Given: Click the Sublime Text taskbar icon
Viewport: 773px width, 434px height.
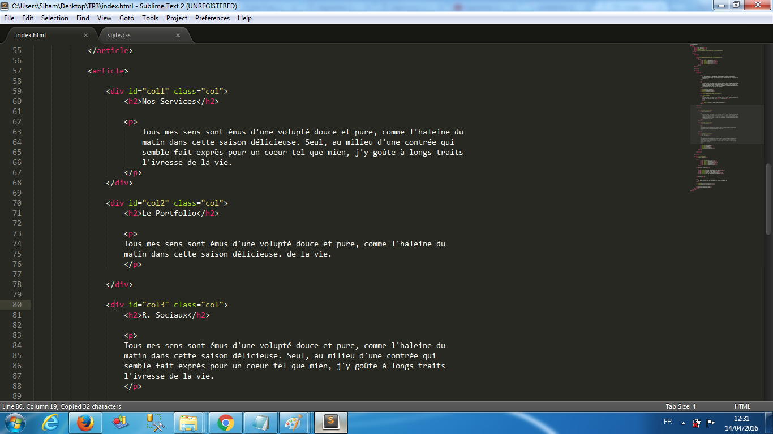Looking at the screenshot, I should 330,422.
